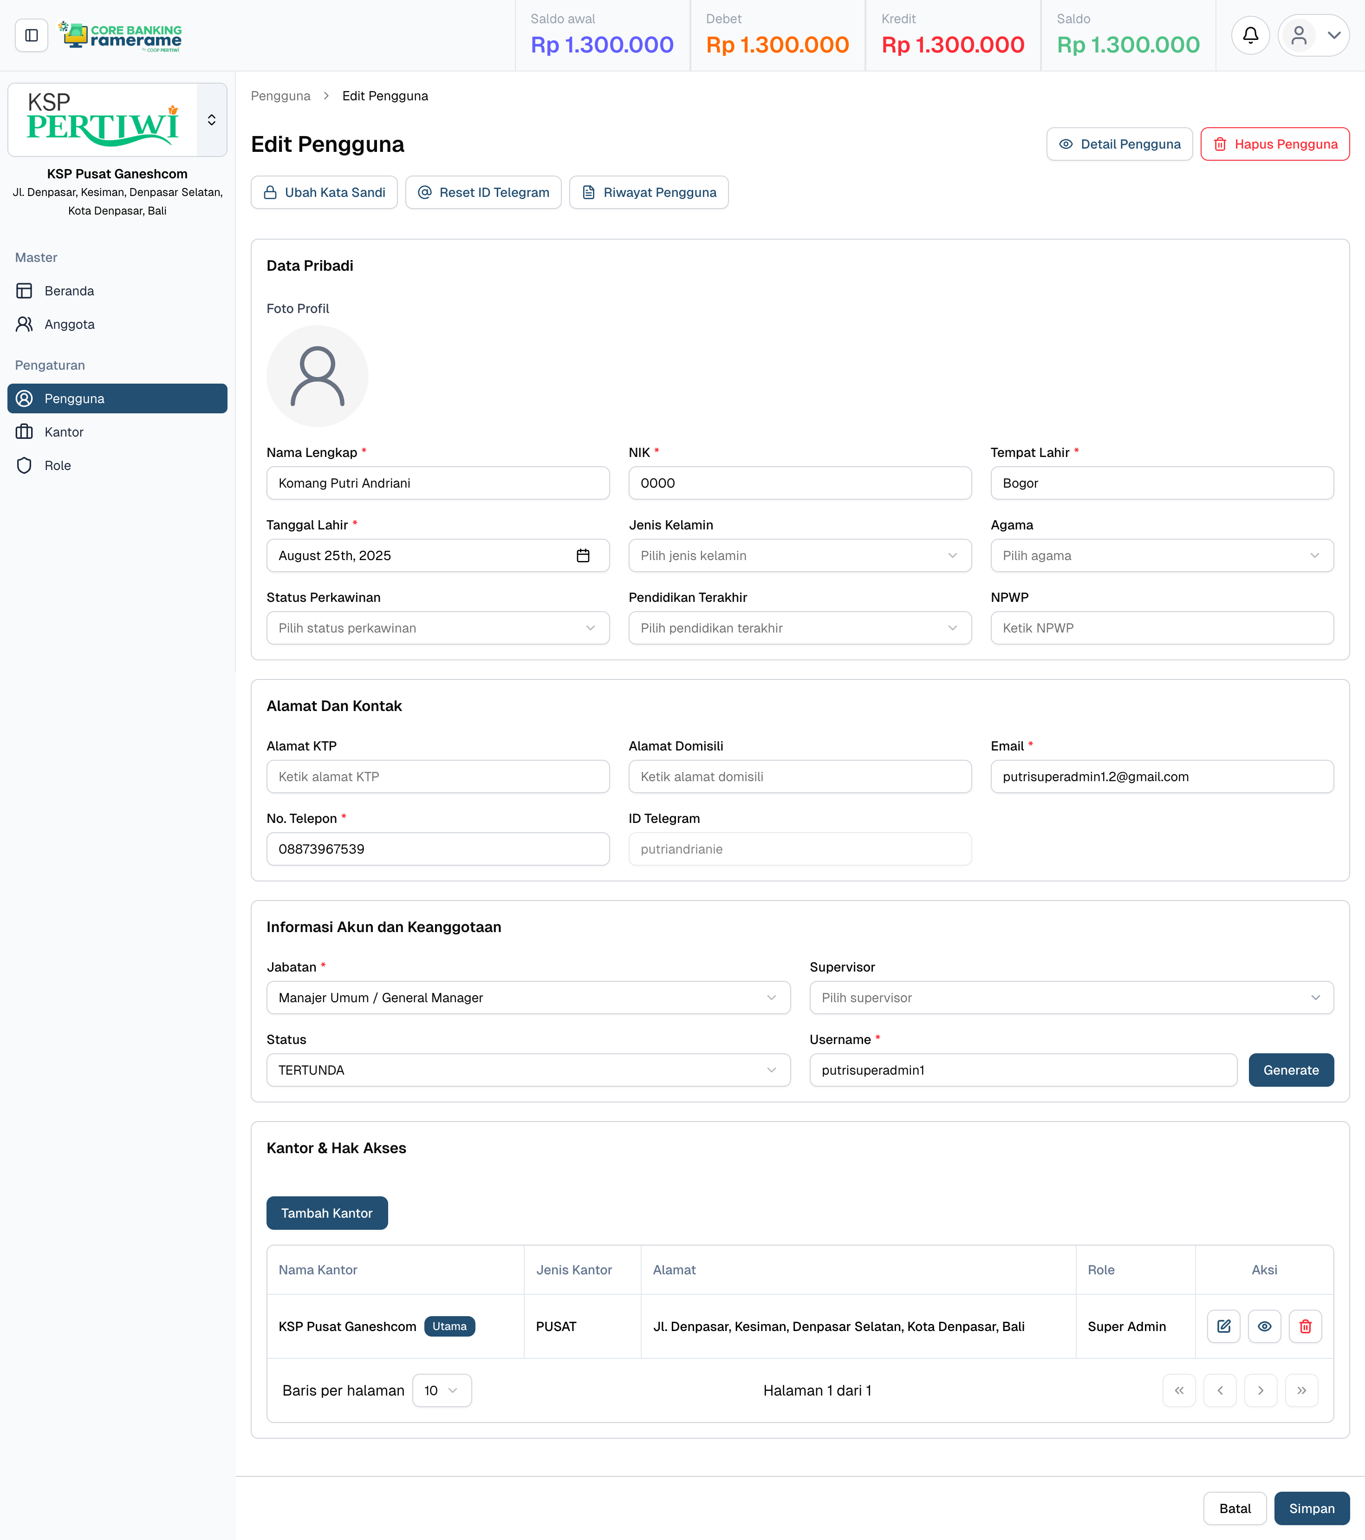Select the Kantor briefcase icon in the sidebar
This screenshot has width=1365, height=1540.
[24, 432]
